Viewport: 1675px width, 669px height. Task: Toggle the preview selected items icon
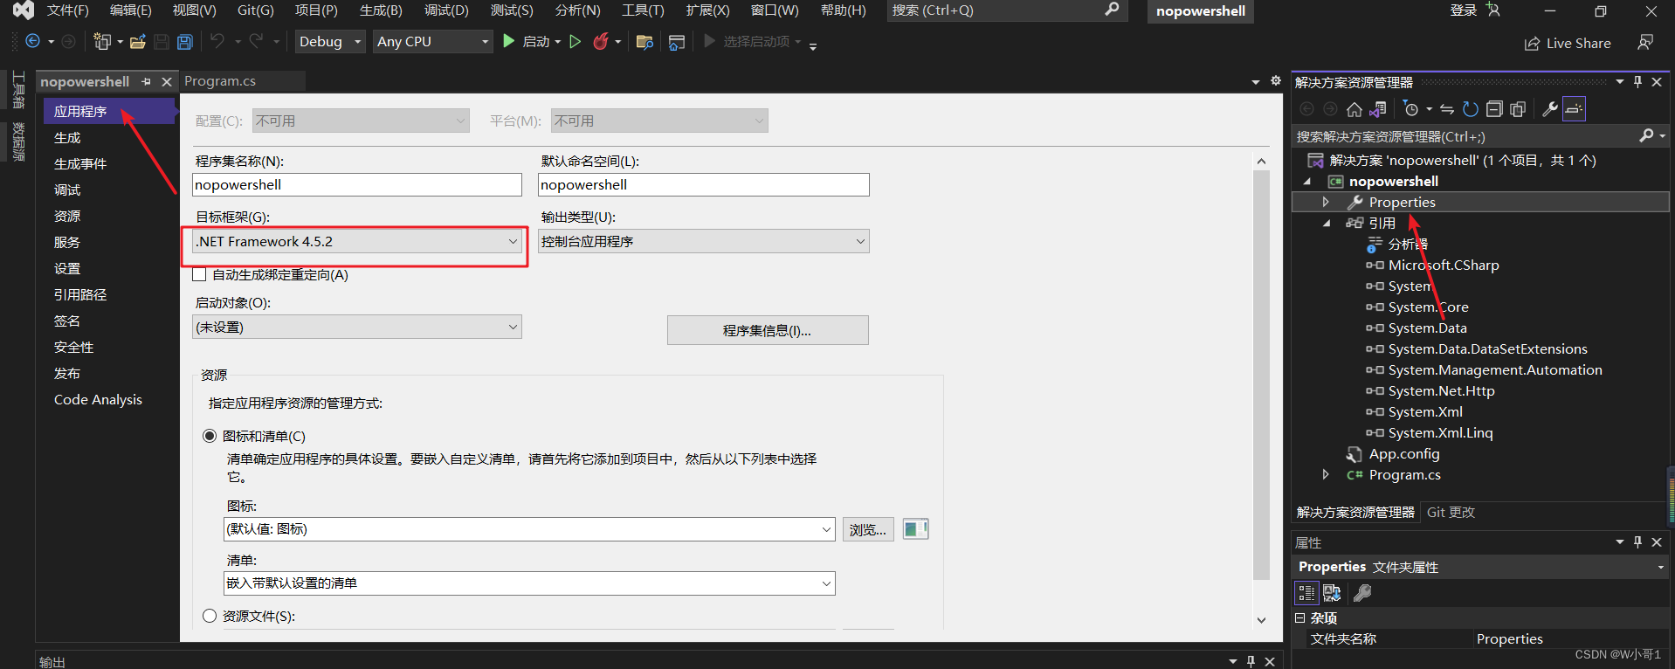(x=1574, y=109)
